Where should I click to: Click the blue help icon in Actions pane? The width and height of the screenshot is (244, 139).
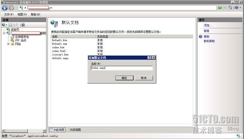tap(201, 36)
